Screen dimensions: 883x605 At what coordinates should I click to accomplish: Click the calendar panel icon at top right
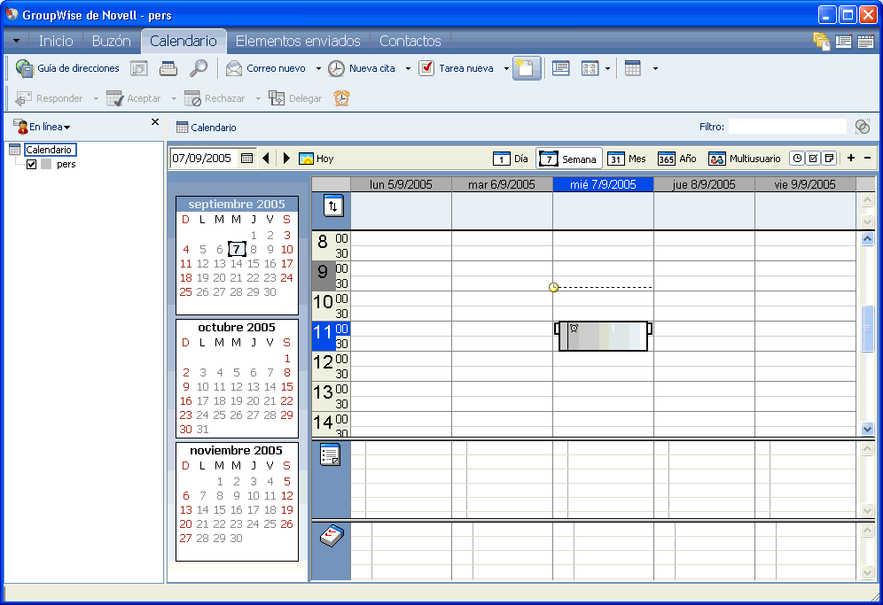(865, 41)
